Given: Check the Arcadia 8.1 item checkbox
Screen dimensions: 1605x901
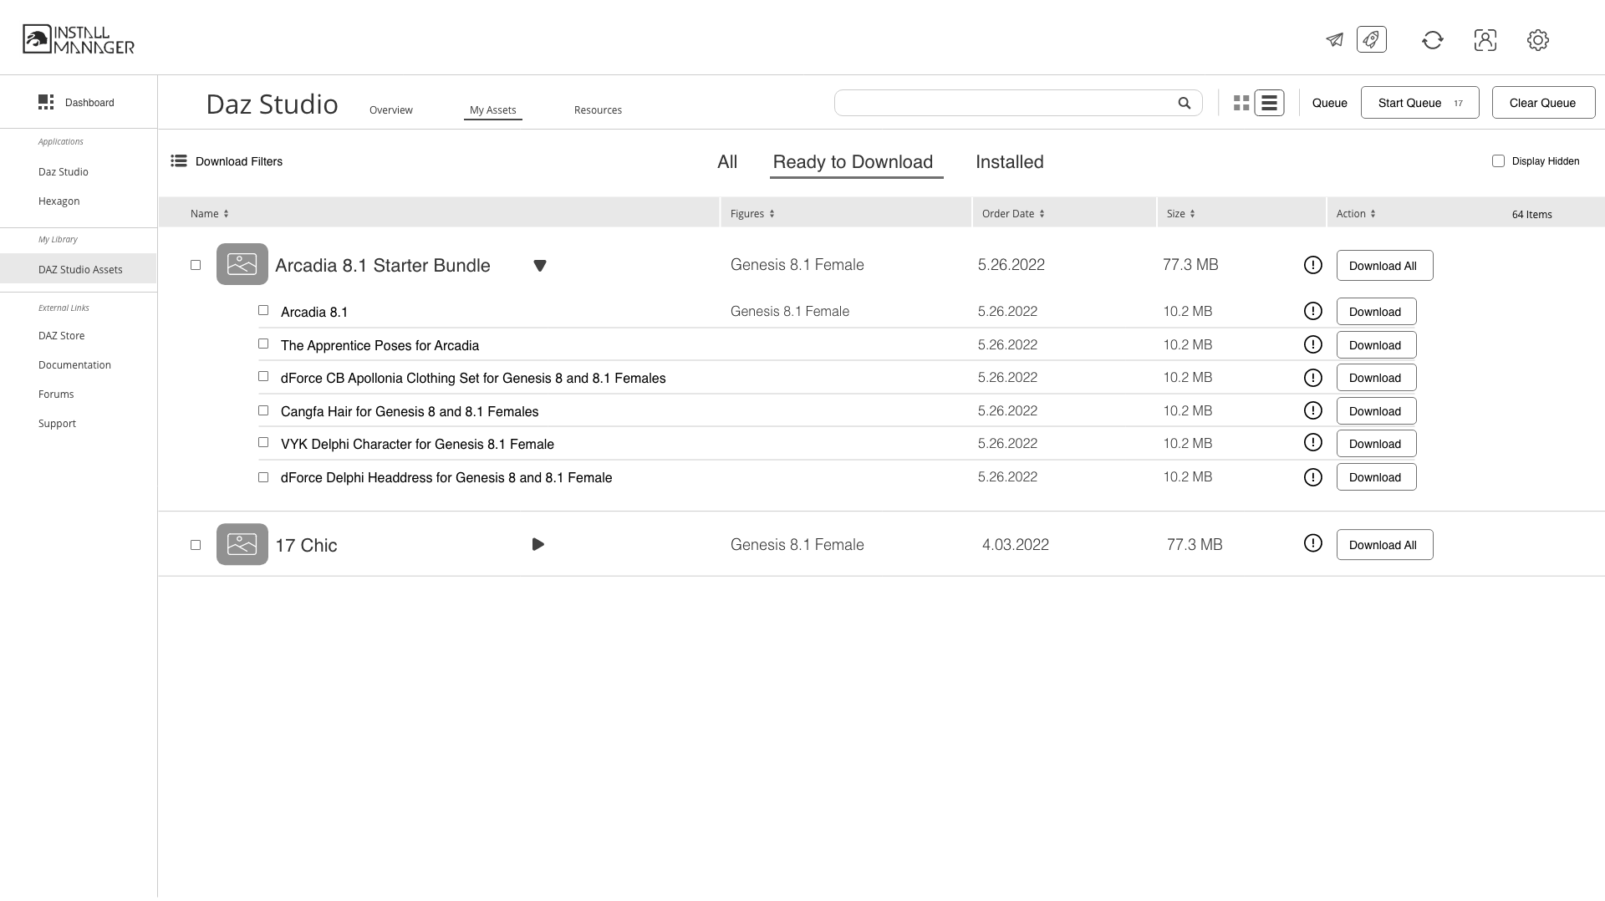Looking at the screenshot, I should (263, 310).
